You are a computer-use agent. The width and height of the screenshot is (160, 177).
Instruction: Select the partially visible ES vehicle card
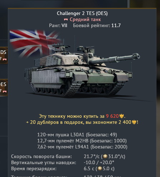(x=4, y=87)
